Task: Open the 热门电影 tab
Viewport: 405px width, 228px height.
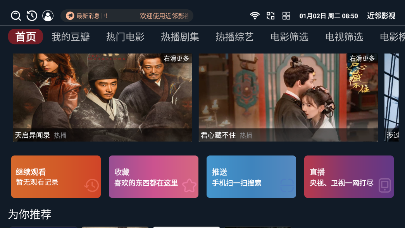Action: [x=125, y=37]
